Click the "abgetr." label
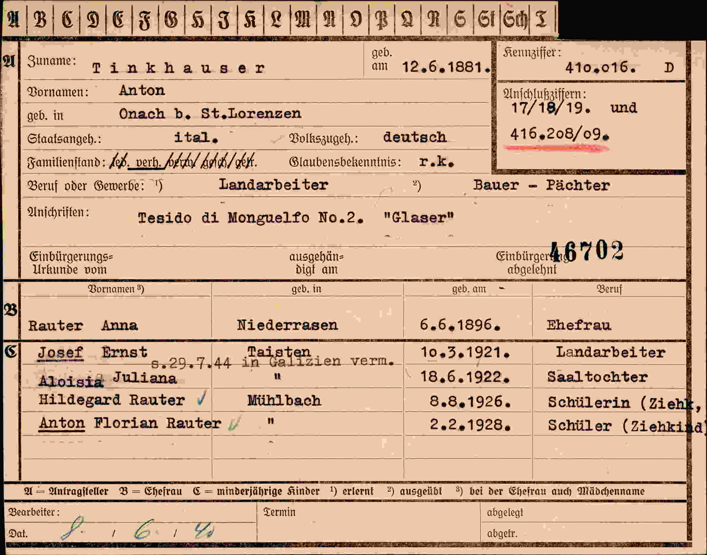Image resolution: width=707 pixels, height=555 pixels. 502,534
